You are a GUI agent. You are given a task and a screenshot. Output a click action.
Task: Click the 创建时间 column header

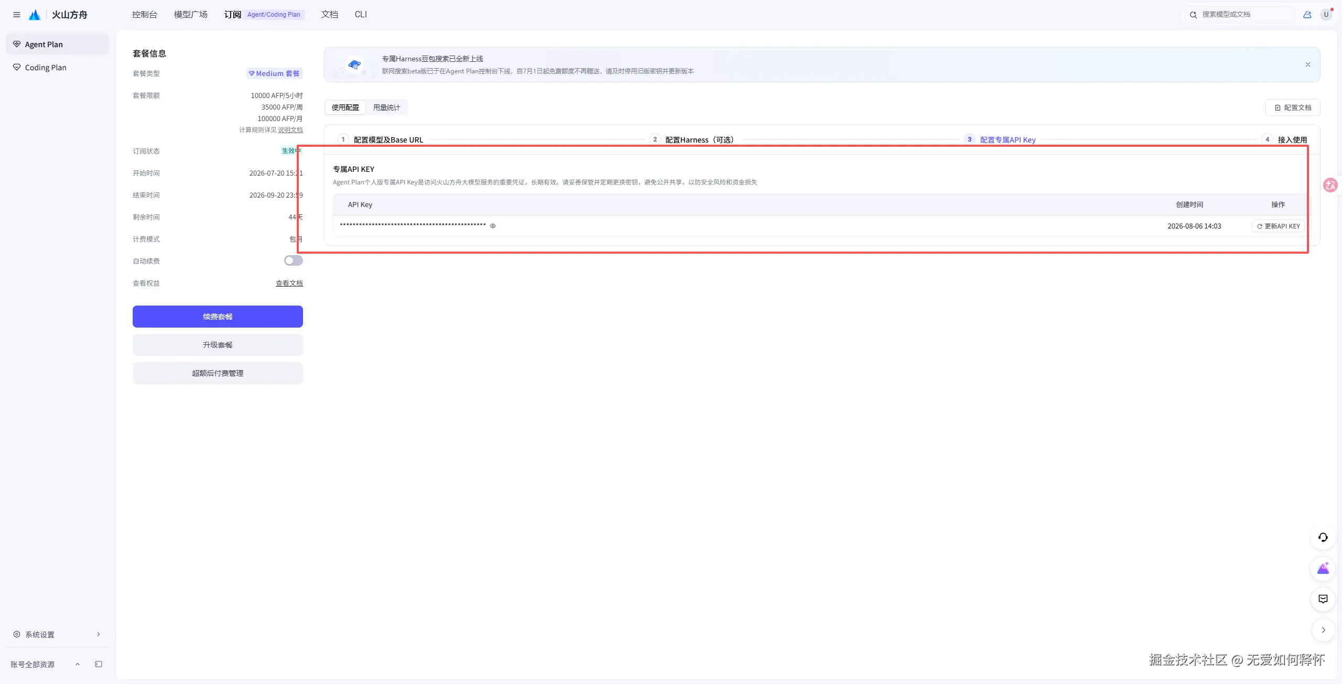pyautogui.click(x=1189, y=204)
